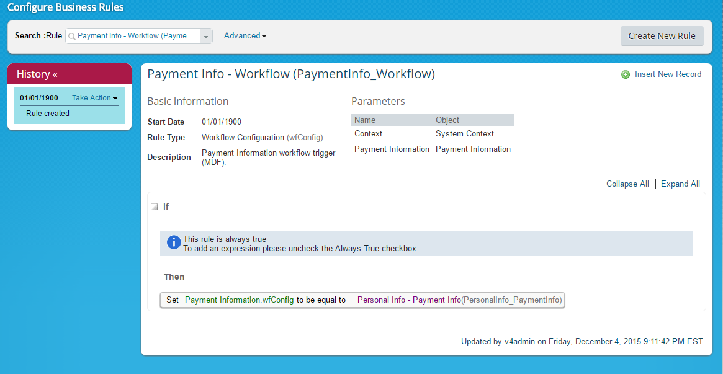Viewport: 723px width, 374px height.
Task: Click the 'Personal Info - Payment Info' purple value
Action: [x=409, y=300]
